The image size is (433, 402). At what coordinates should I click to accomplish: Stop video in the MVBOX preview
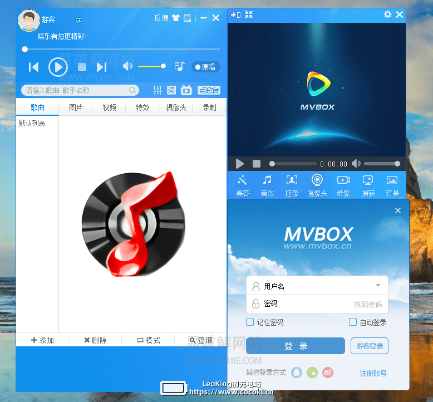257,164
